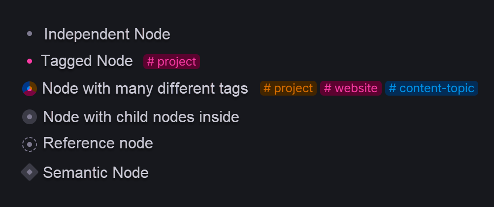494x207 pixels.
Task: Click the pink bullet of Tagged Node
Action: coord(30,61)
